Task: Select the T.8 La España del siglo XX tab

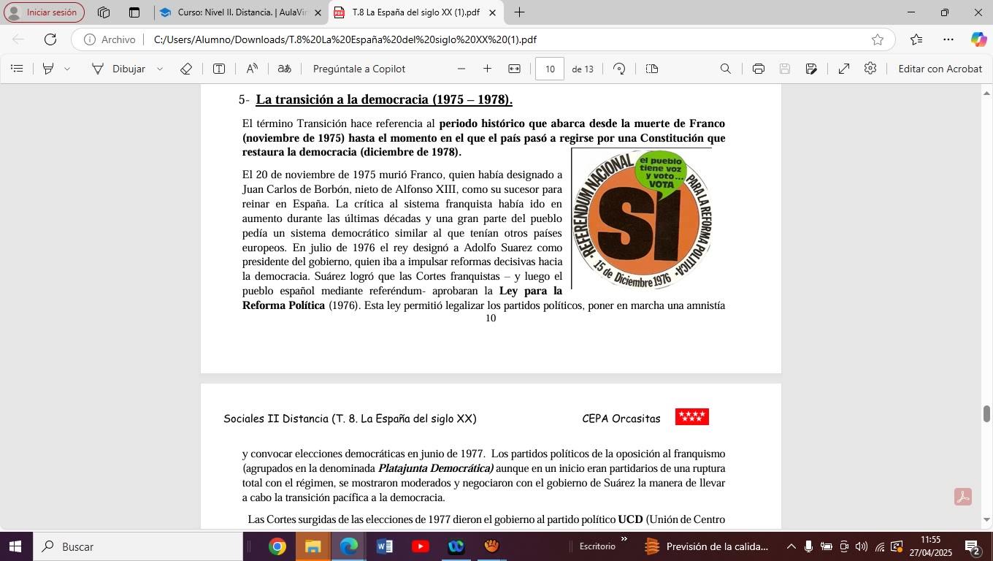Action: coord(415,12)
